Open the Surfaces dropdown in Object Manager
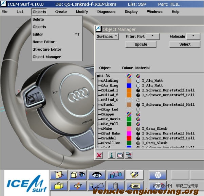204x196 pixels. (x=107, y=36)
